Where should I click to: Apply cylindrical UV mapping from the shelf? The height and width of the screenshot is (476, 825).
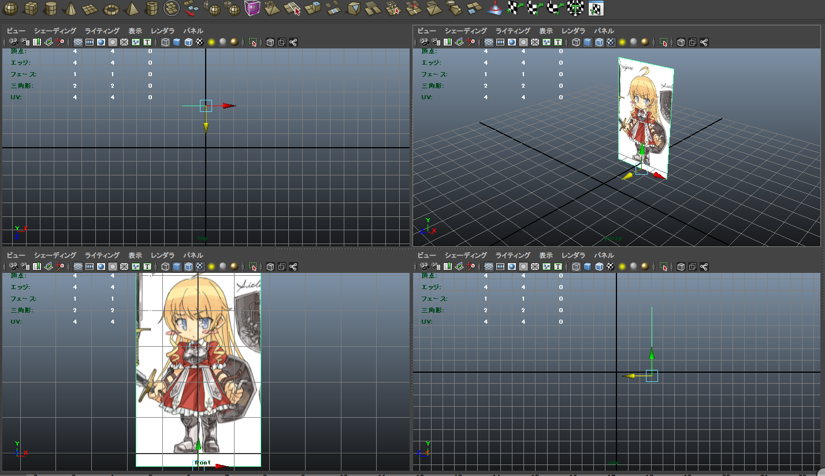(x=535, y=8)
